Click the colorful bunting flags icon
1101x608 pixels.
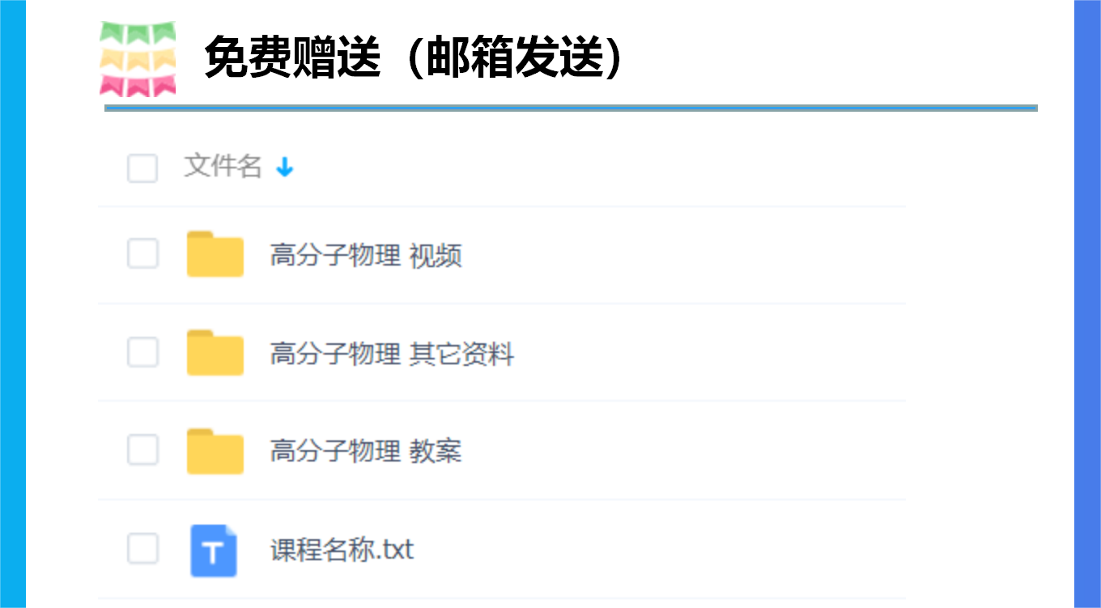click(x=138, y=59)
